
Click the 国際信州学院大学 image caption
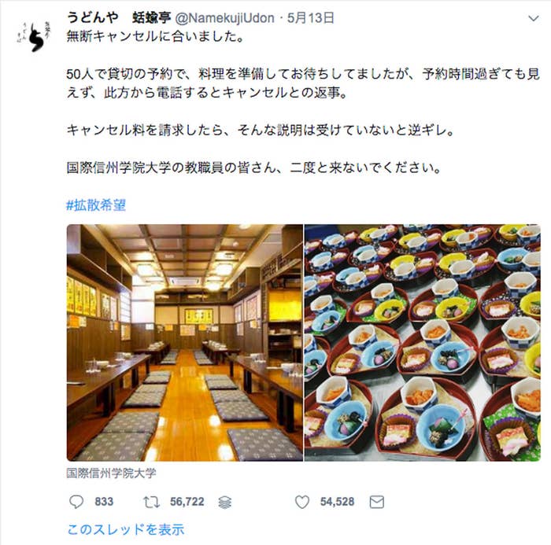(x=111, y=473)
